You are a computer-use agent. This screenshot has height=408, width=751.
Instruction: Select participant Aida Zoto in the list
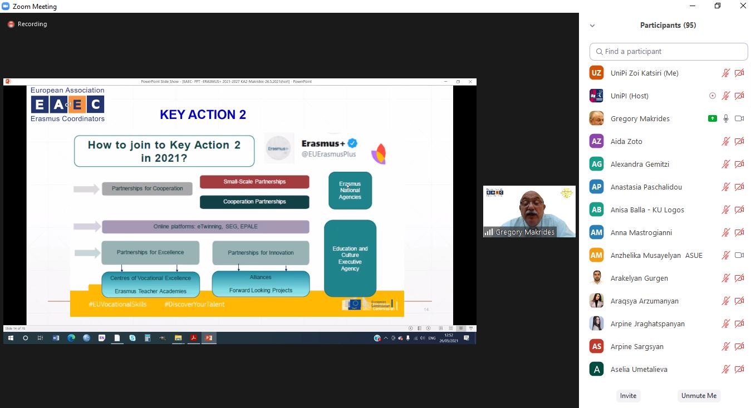click(x=669, y=141)
